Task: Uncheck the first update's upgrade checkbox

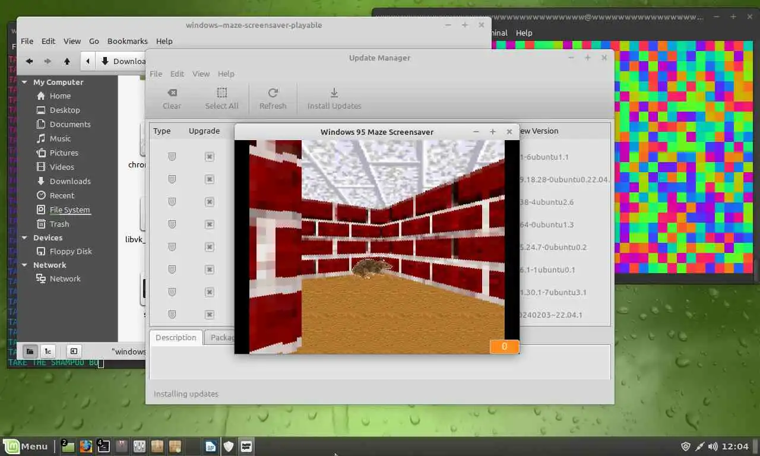Action: tap(209, 157)
